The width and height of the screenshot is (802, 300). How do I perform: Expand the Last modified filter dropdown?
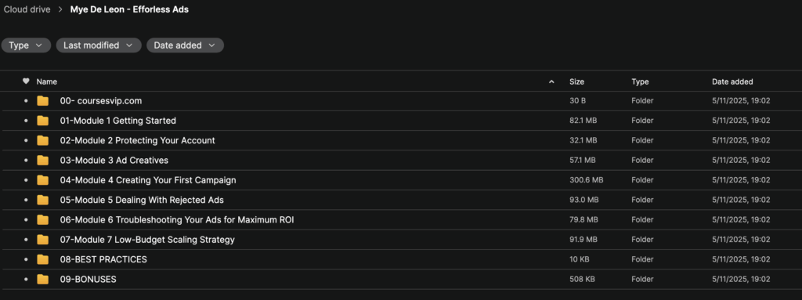(98, 45)
